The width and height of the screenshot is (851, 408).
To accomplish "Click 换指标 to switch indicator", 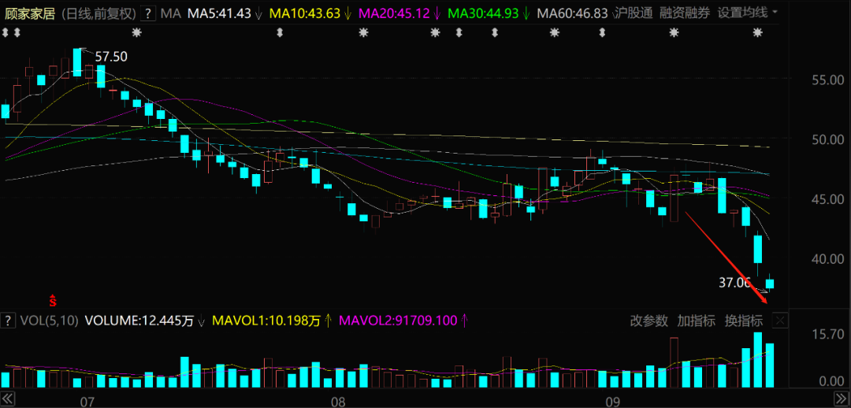I will click(x=744, y=321).
